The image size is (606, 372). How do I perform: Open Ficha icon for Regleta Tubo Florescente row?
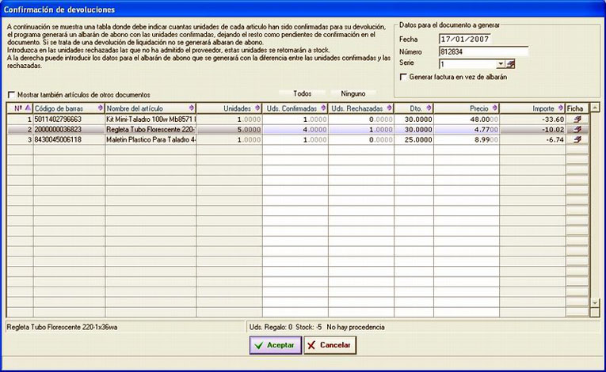pyautogui.click(x=577, y=129)
